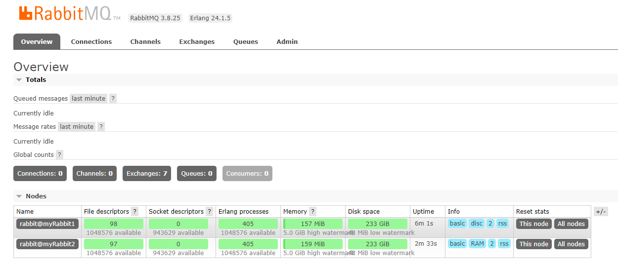Image resolution: width=618 pixels, height=264 pixels.
Task: Open the Queues tab
Action: coord(246,42)
